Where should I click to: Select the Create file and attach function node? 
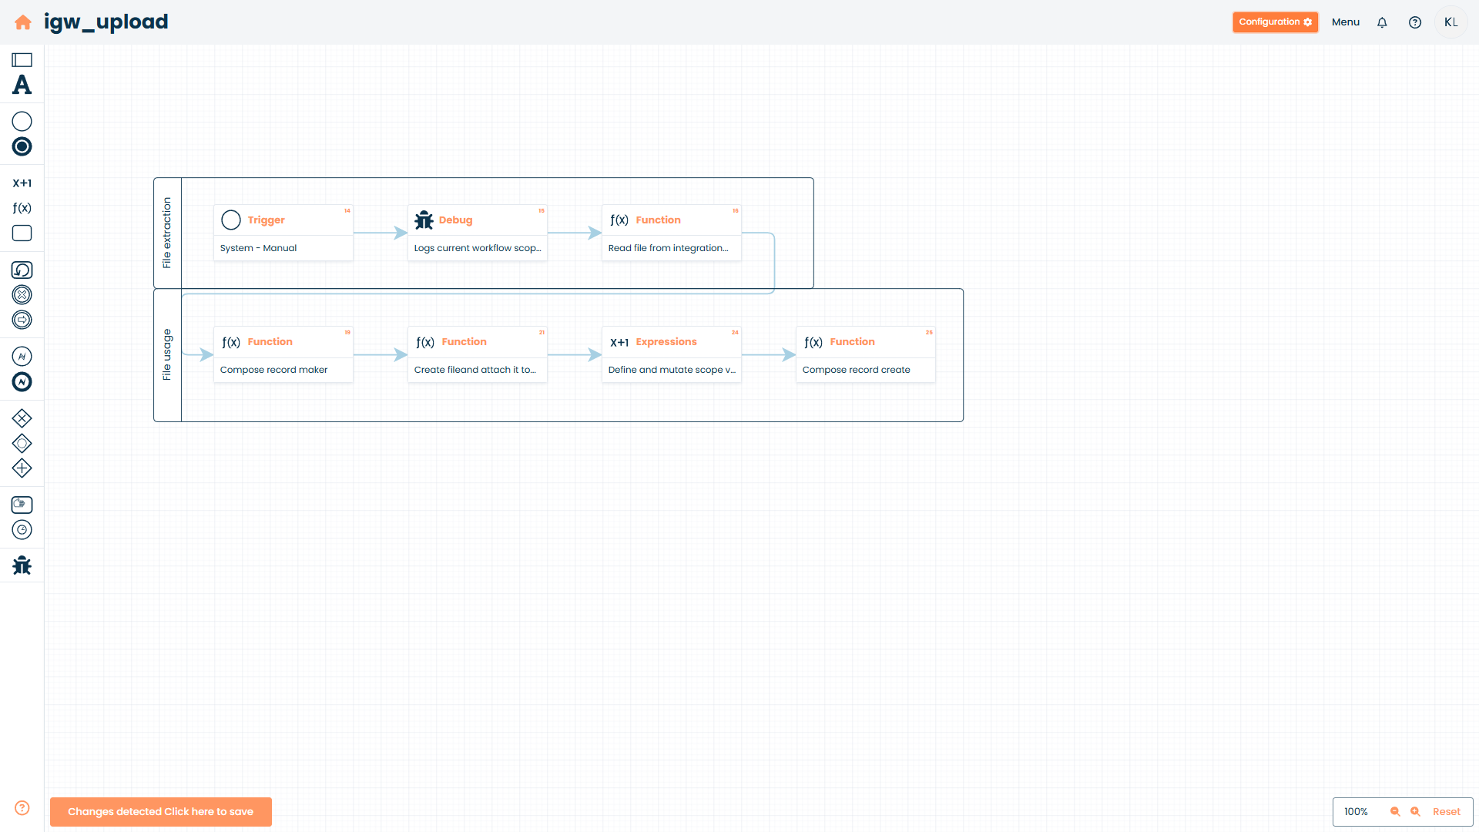click(478, 354)
